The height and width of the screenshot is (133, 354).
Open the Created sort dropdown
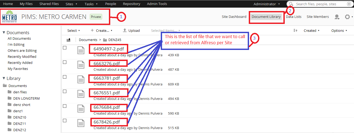(x=311, y=30)
